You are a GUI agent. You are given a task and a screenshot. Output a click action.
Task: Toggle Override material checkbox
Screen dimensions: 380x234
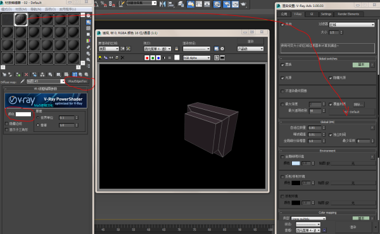[x=331, y=105]
